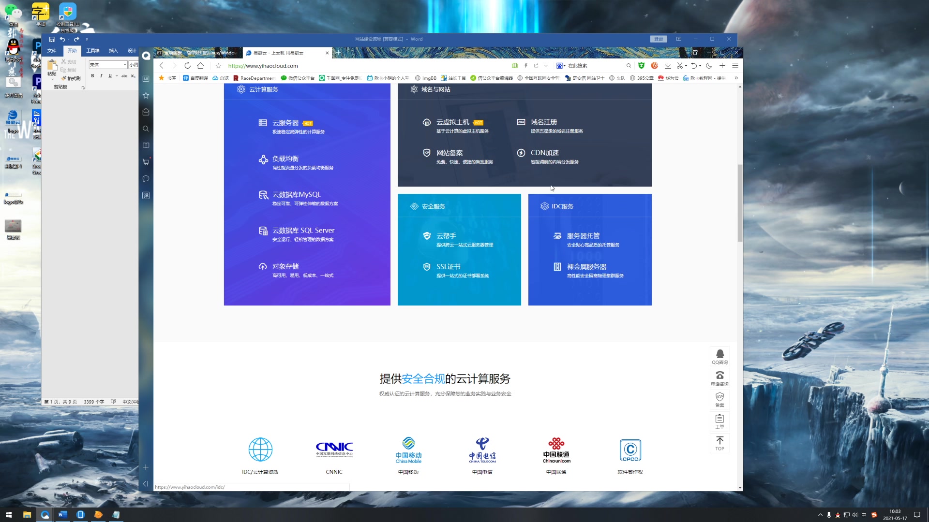This screenshot has width=929, height=522.
Task: Click the 电话咨询 phone icon
Action: [x=719, y=378]
